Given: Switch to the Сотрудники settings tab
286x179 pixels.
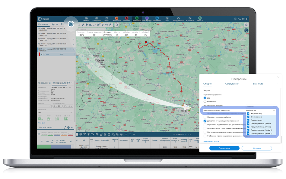Looking at the screenshot, I should (x=232, y=84).
